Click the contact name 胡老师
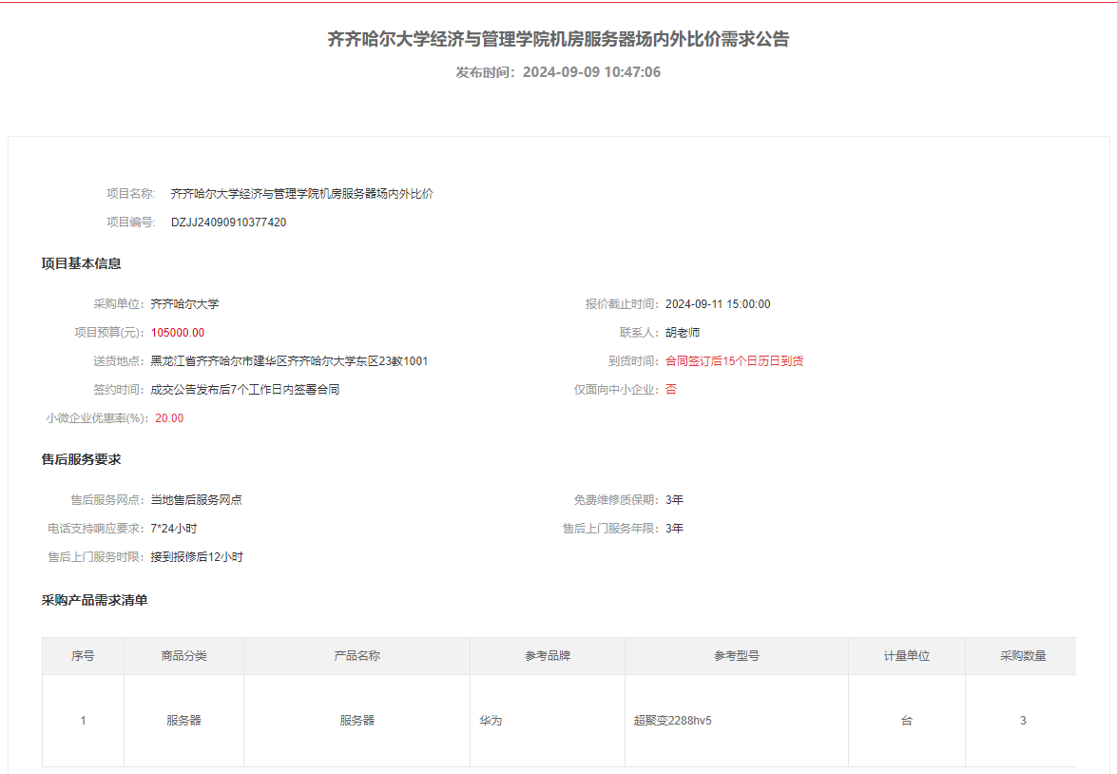 coord(683,333)
